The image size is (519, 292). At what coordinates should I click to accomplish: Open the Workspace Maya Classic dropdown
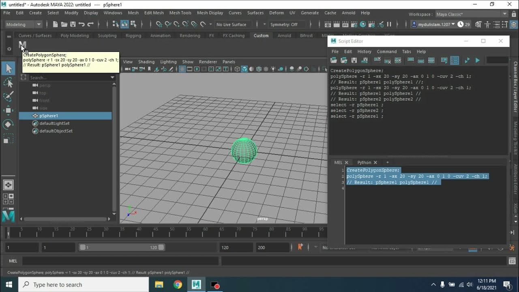pos(472,14)
